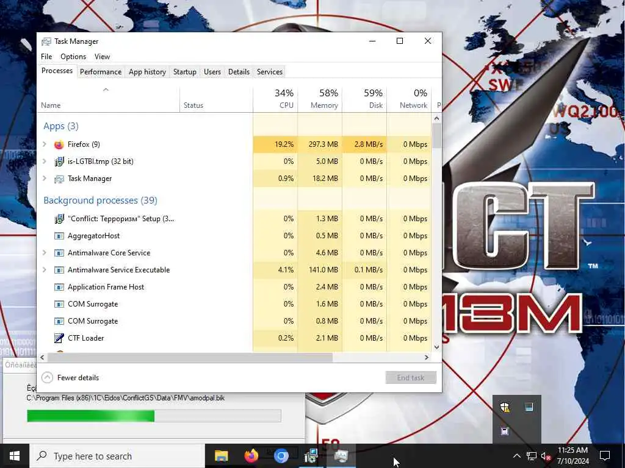Click the horizontal scrollbar thumb
Image resolution: width=625 pixels, height=468 pixels.
point(190,357)
